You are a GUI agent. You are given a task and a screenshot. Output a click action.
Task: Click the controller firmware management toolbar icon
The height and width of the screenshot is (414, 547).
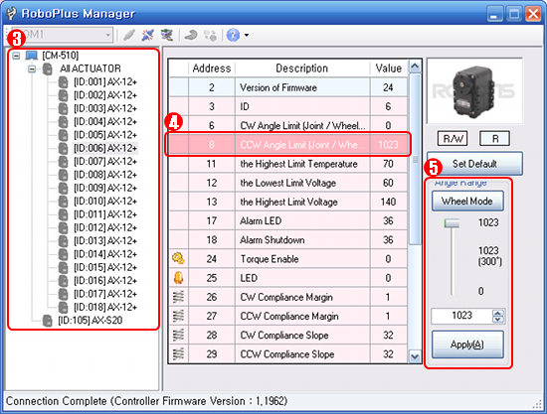pos(167,35)
